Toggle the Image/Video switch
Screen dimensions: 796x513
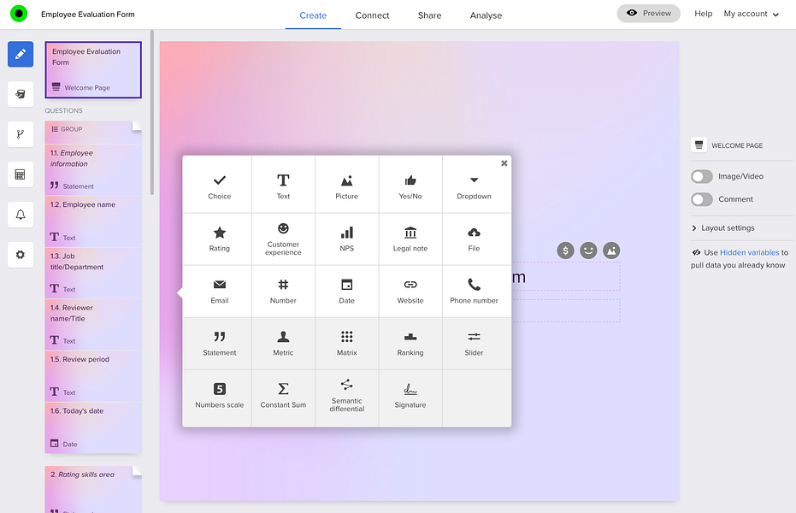coord(702,176)
